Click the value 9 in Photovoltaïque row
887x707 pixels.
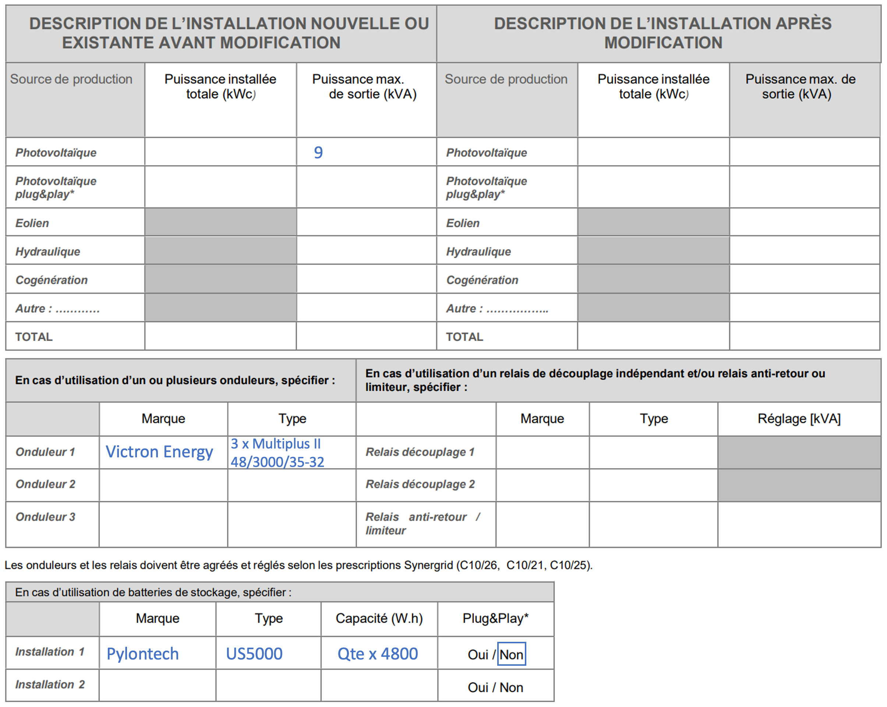[318, 153]
